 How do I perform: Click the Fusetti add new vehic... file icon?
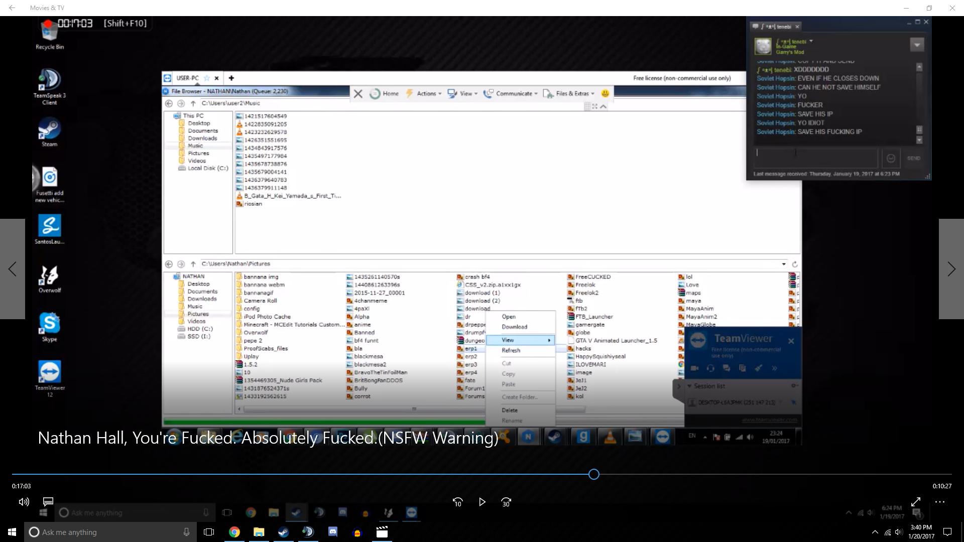[49, 185]
